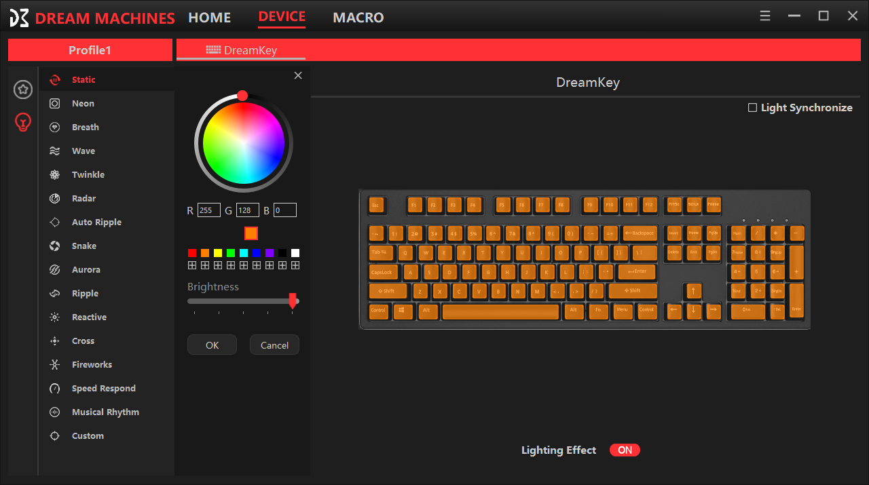Go to the HOME tab
Screen dimensions: 869x485
210,18
